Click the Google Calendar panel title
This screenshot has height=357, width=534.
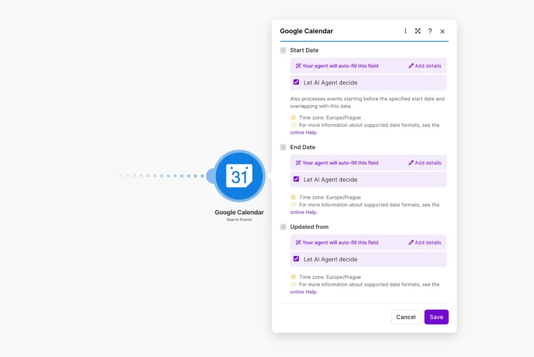click(307, 31)
